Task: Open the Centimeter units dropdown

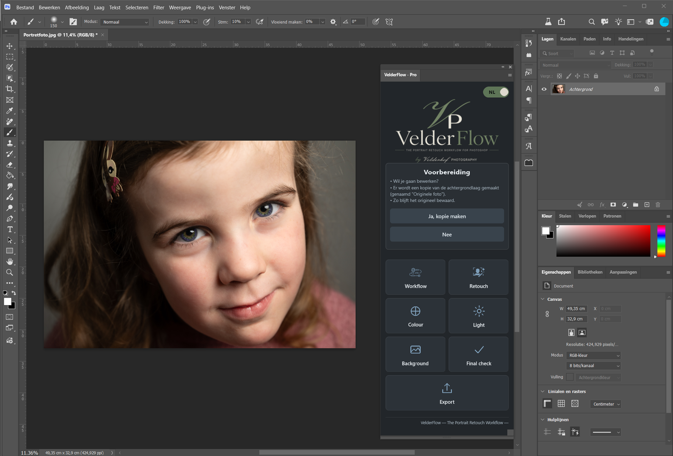Action: click(606, 404)
